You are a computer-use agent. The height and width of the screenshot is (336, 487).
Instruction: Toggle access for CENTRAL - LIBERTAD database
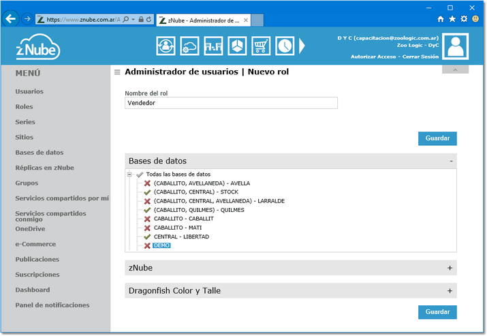[147, 237]
